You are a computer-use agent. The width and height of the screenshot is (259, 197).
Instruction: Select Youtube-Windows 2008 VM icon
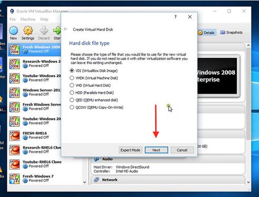[15, 78]
